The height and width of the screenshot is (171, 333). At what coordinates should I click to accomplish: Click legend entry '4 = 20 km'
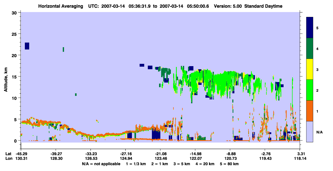point(205,164)
